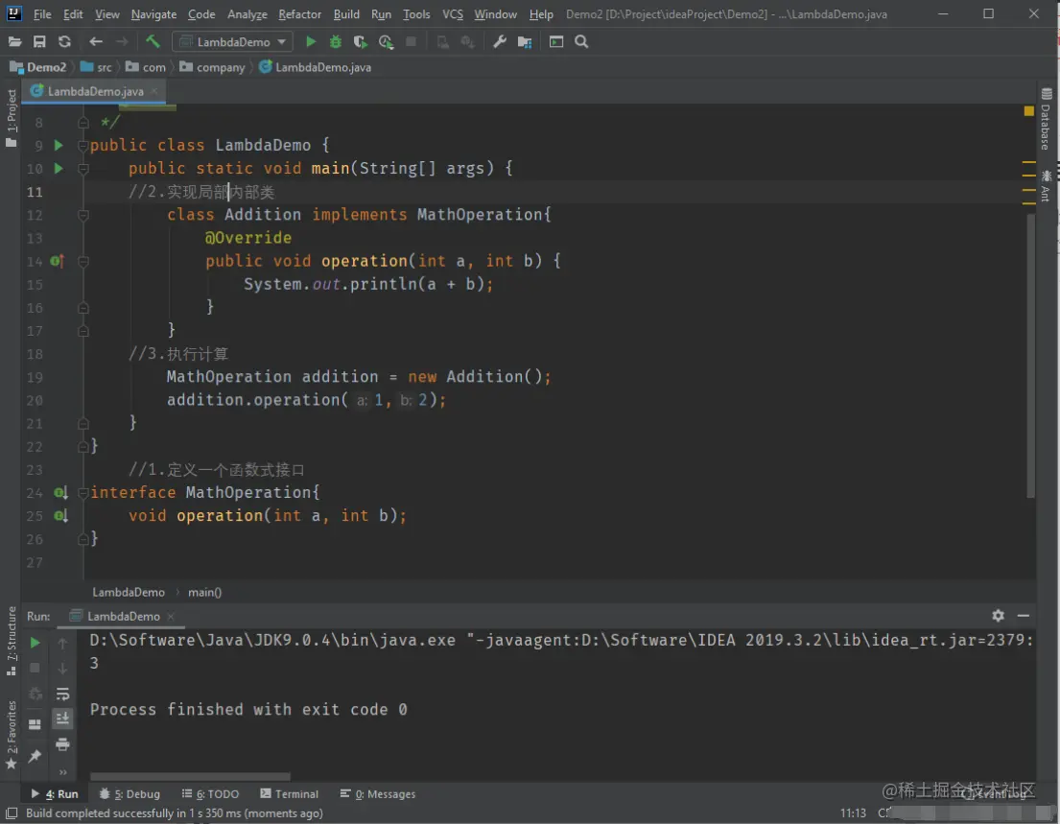Viewport: 1060px width, 824px height.
Task: Click the run gutter arrow beside main method
Action: [x=59, y=168]
